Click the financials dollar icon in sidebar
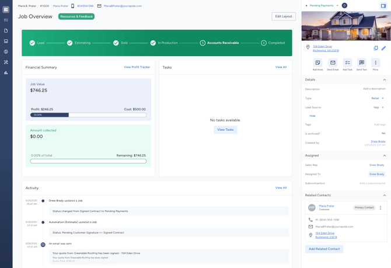The width and height of the screenshot is (391, 268). point(6,52)
